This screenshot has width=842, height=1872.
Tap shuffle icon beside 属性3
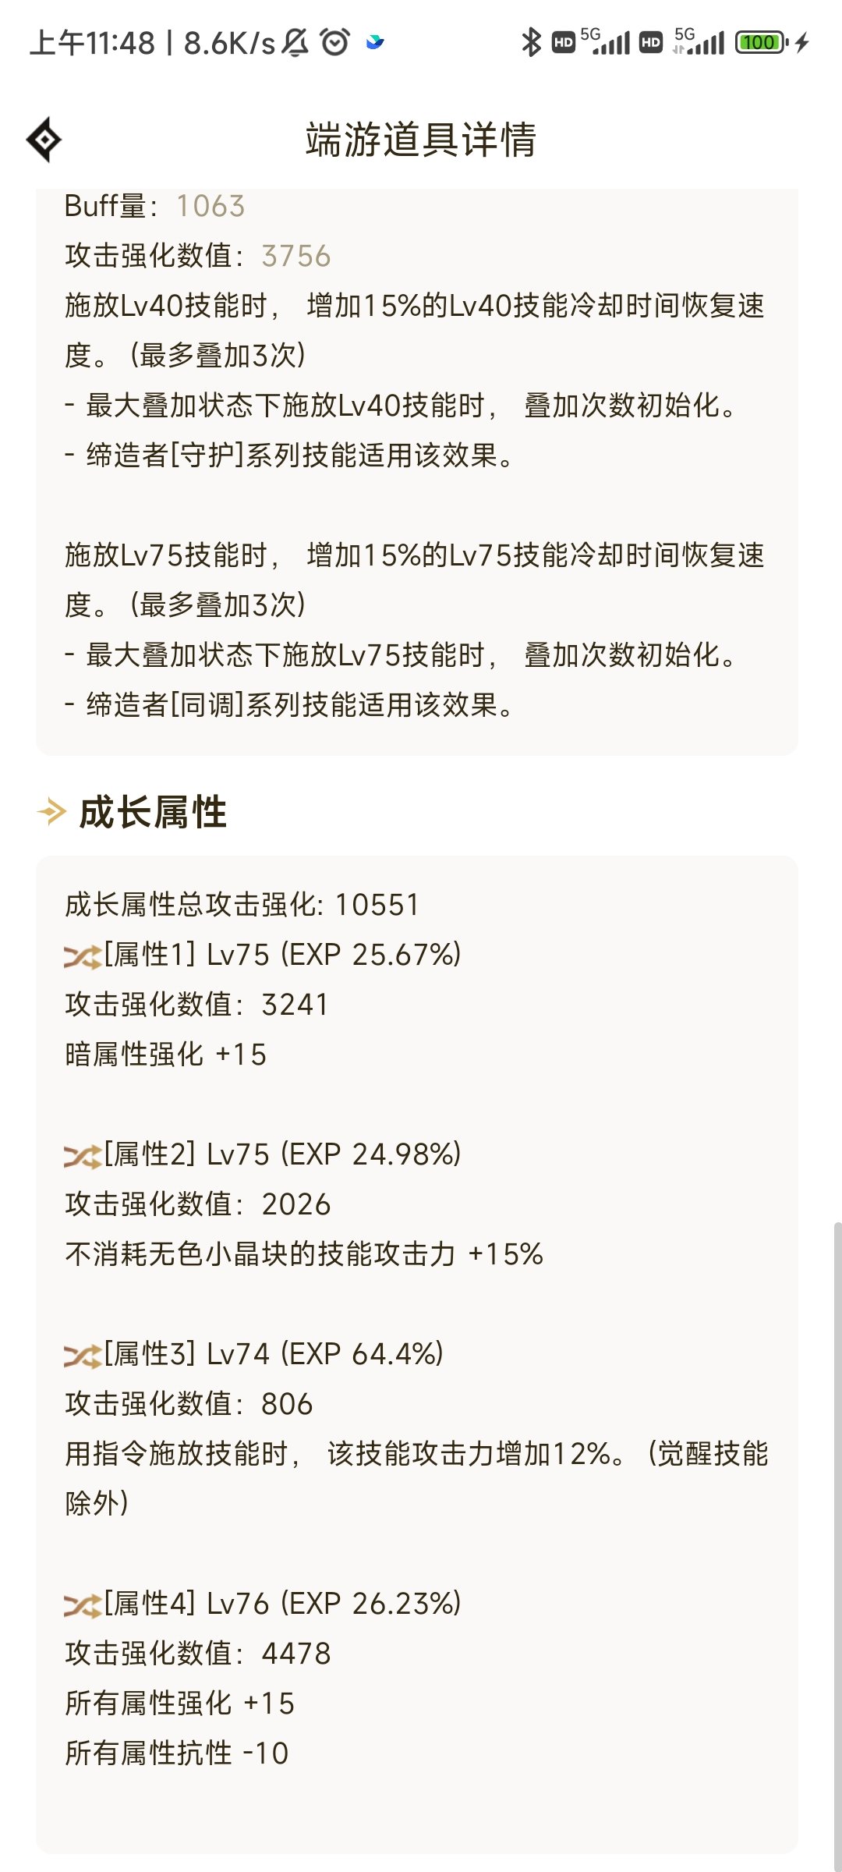pyautogui.click(x=83, y=1355)
